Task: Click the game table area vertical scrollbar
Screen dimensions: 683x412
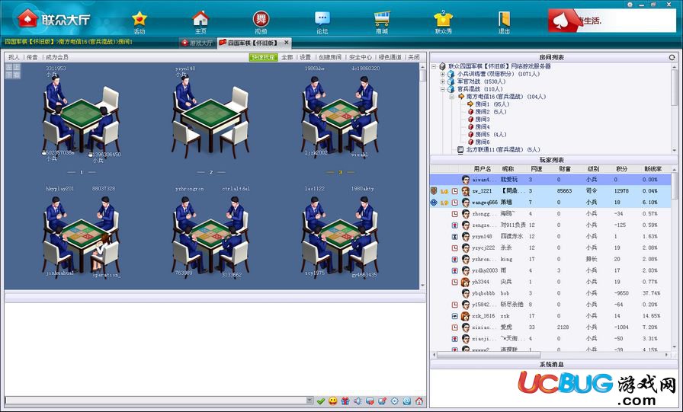Action: point(422,176)
